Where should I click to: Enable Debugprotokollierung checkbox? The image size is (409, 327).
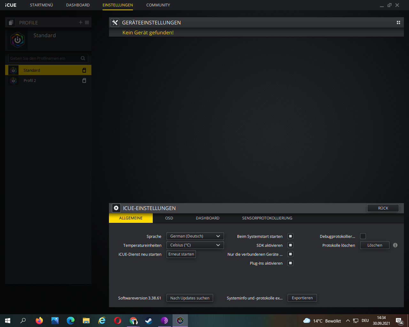click(363, 236)
